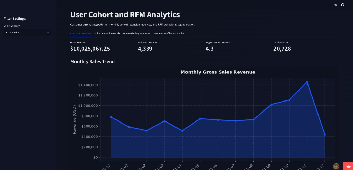
Task: Click the Avg Orders / Customer value 4.3
Action: [210, 49]
